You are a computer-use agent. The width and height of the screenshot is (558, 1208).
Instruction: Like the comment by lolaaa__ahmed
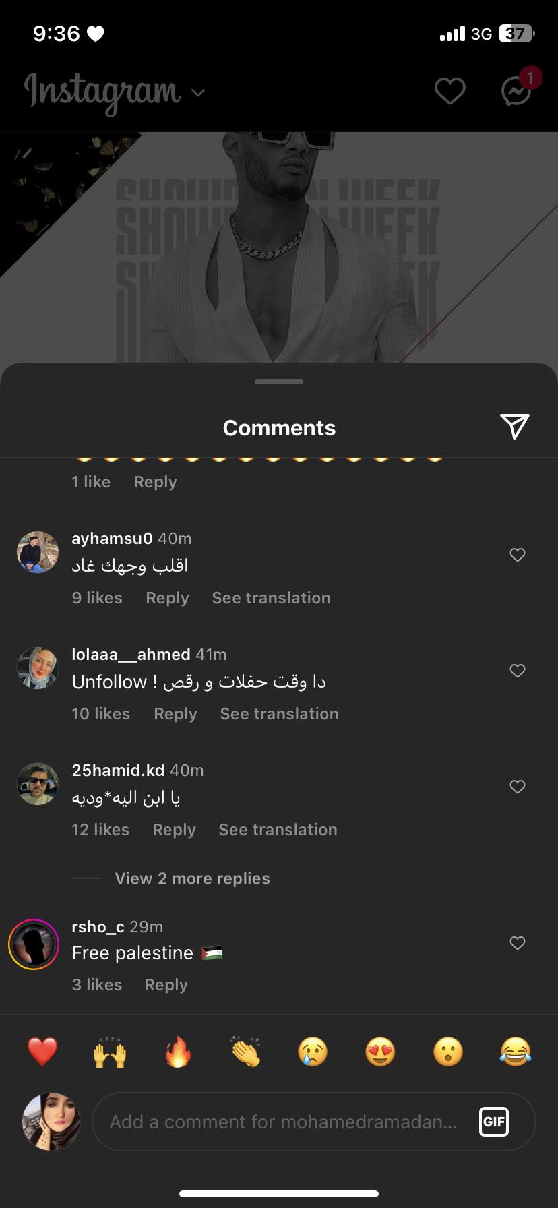[517, 671]
